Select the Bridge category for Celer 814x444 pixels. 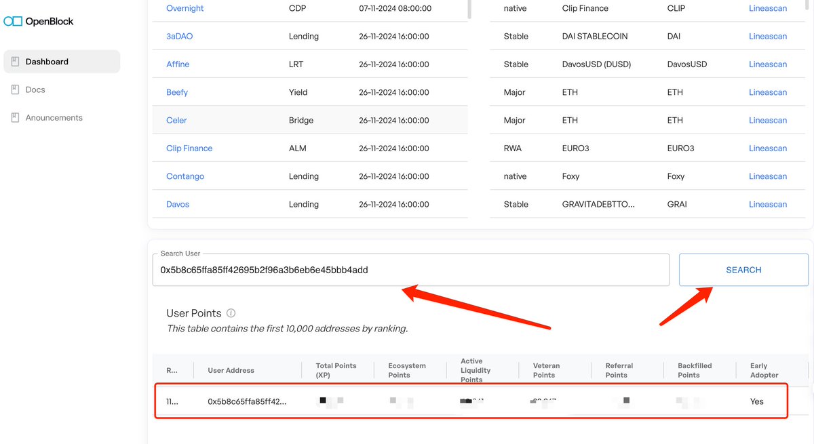(301, 120)
